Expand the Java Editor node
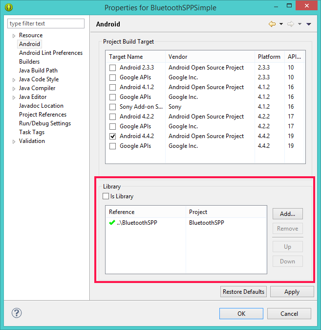This screenshot has width=321, height=330. (x=14, y=97)
